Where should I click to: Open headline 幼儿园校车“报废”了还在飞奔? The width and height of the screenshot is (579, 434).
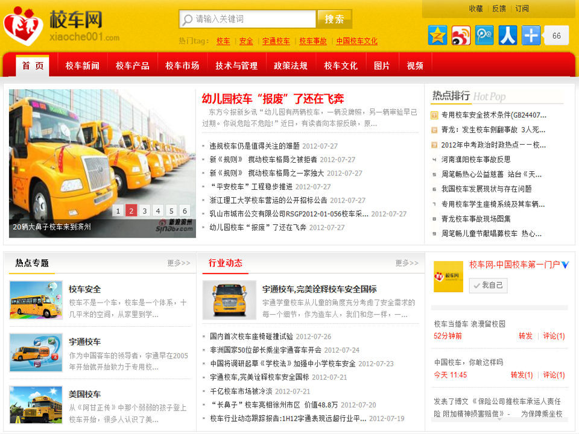click(273, 99)
